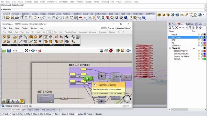Click the lock padlock icon in Standard toolbar
The height and width of the screenshot is (116, 207).
[x=103, y=17]
